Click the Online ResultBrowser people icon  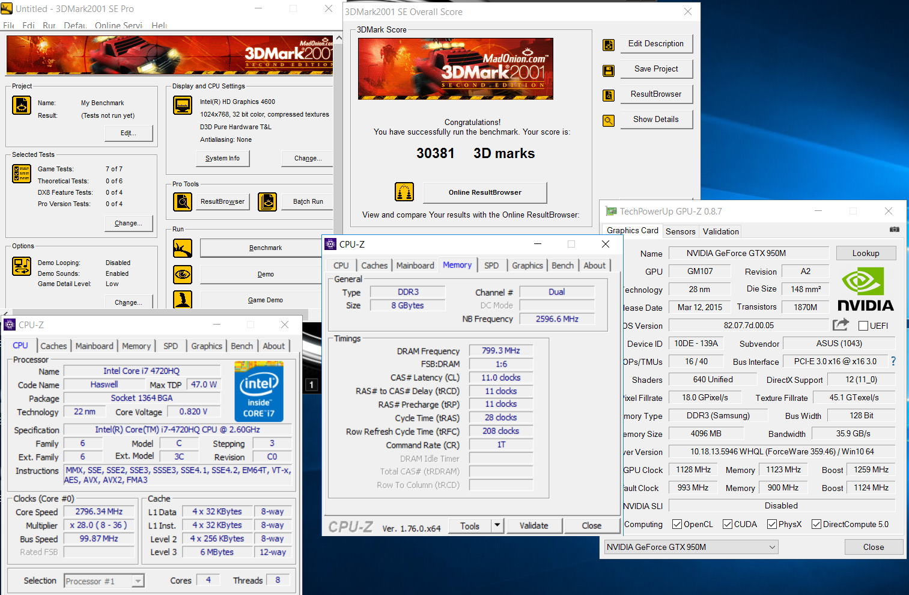click(x=404, y=192)
